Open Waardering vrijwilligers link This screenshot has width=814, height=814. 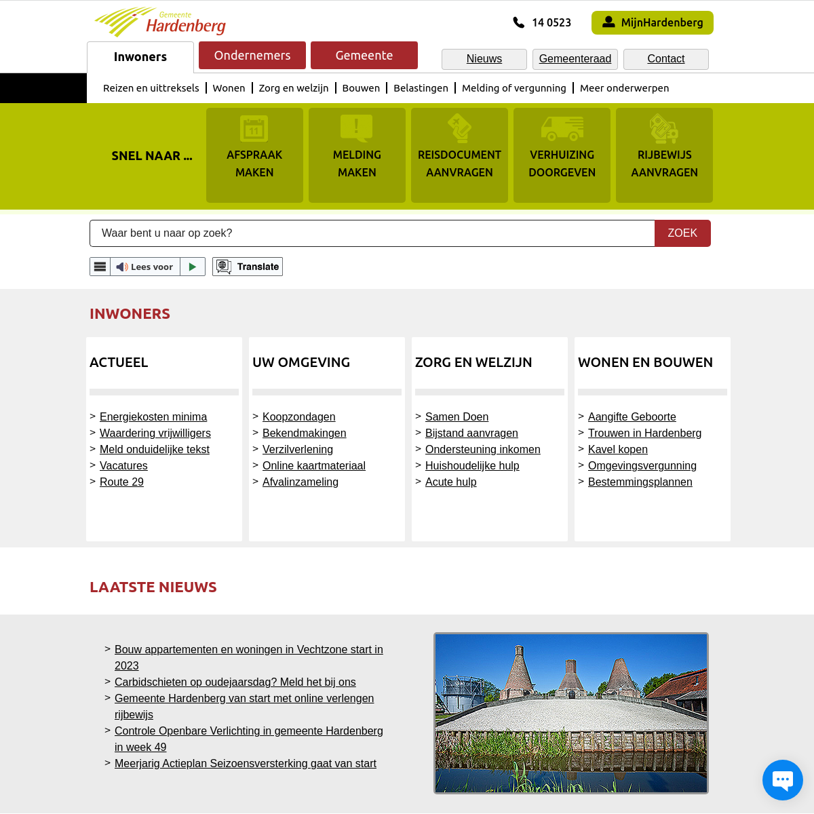[155, 433]
